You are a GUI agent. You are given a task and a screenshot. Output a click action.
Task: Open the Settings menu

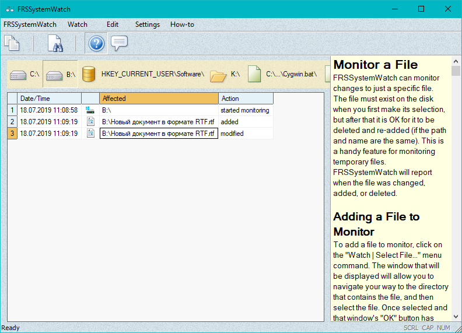tap(148, 24)
